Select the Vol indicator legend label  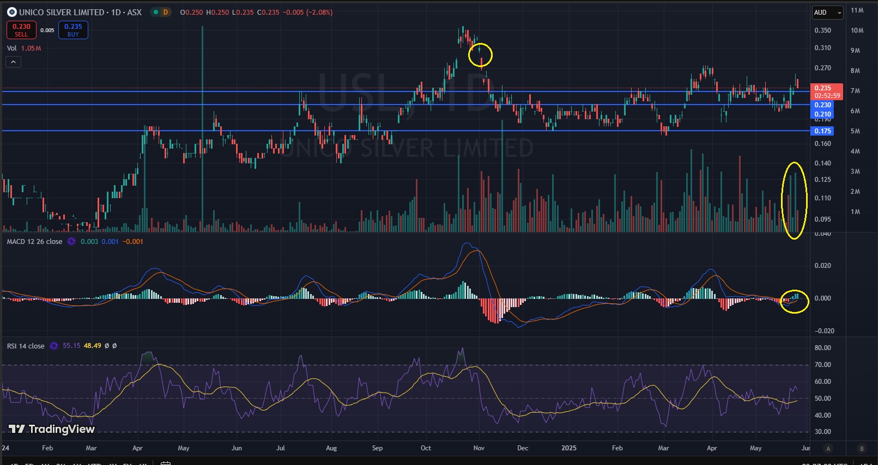click(x=11, y=48)
